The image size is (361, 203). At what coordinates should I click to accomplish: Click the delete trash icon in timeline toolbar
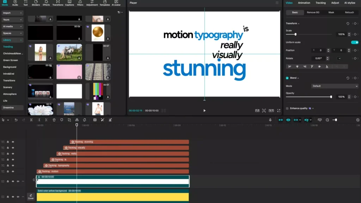(x=54, y=120)
